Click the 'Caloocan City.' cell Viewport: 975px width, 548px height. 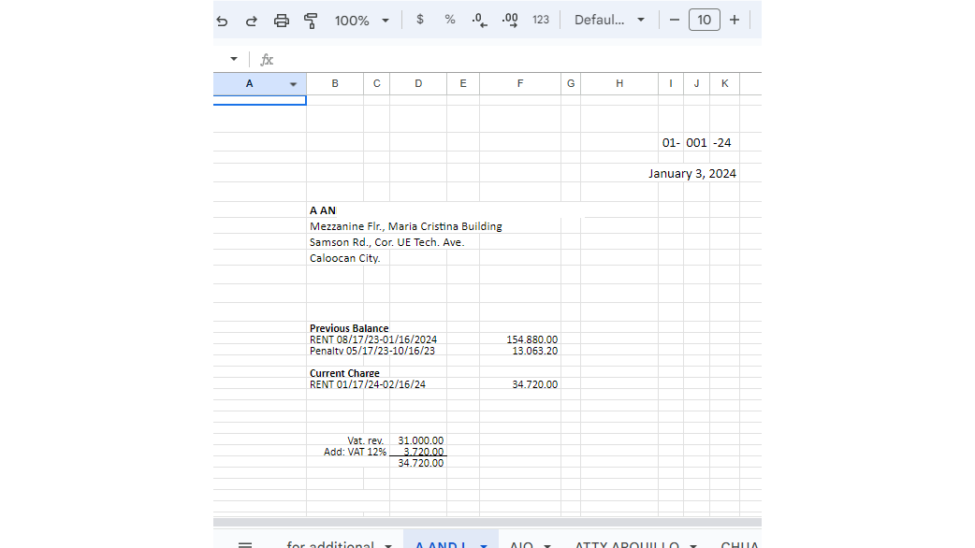pyautogui.click(x=344, y=258)
